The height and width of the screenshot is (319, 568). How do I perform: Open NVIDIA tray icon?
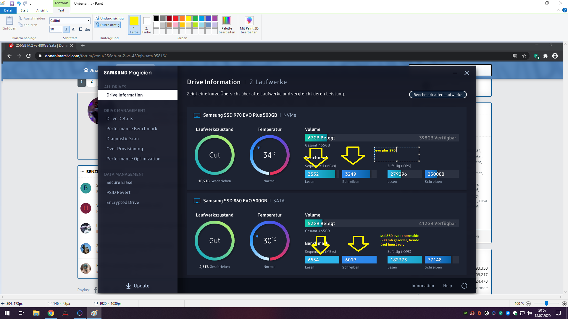tap(465, 313)
